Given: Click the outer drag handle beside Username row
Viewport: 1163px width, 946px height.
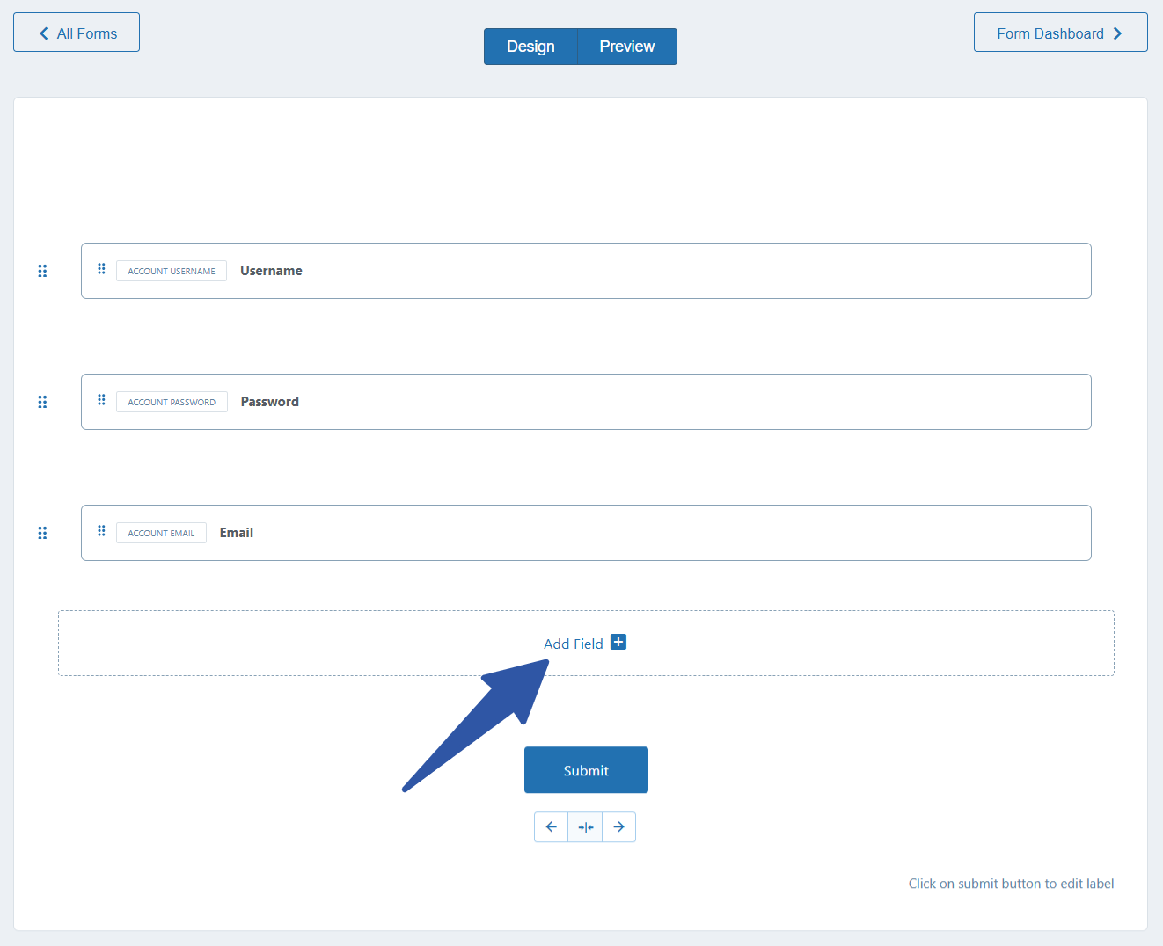Looking at the screenshot, I should tap(42, 271).
